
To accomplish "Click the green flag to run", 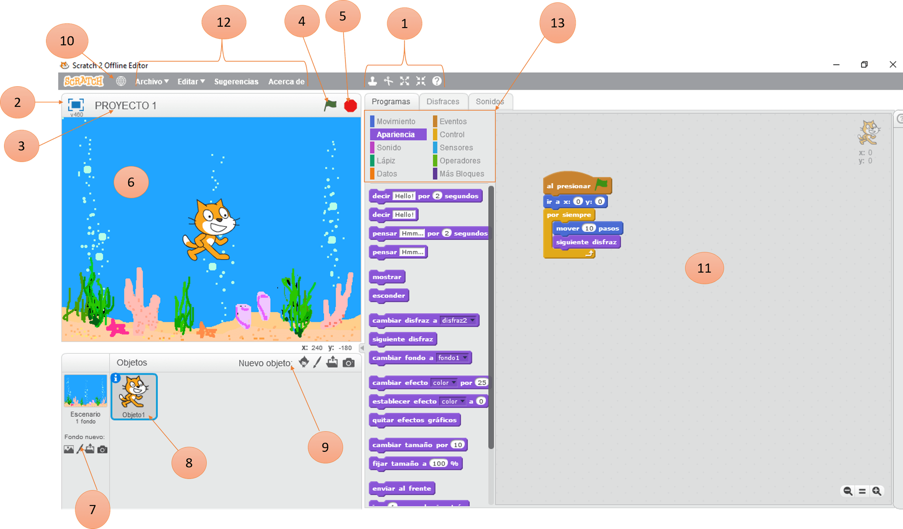I will (x=330, y=105).
